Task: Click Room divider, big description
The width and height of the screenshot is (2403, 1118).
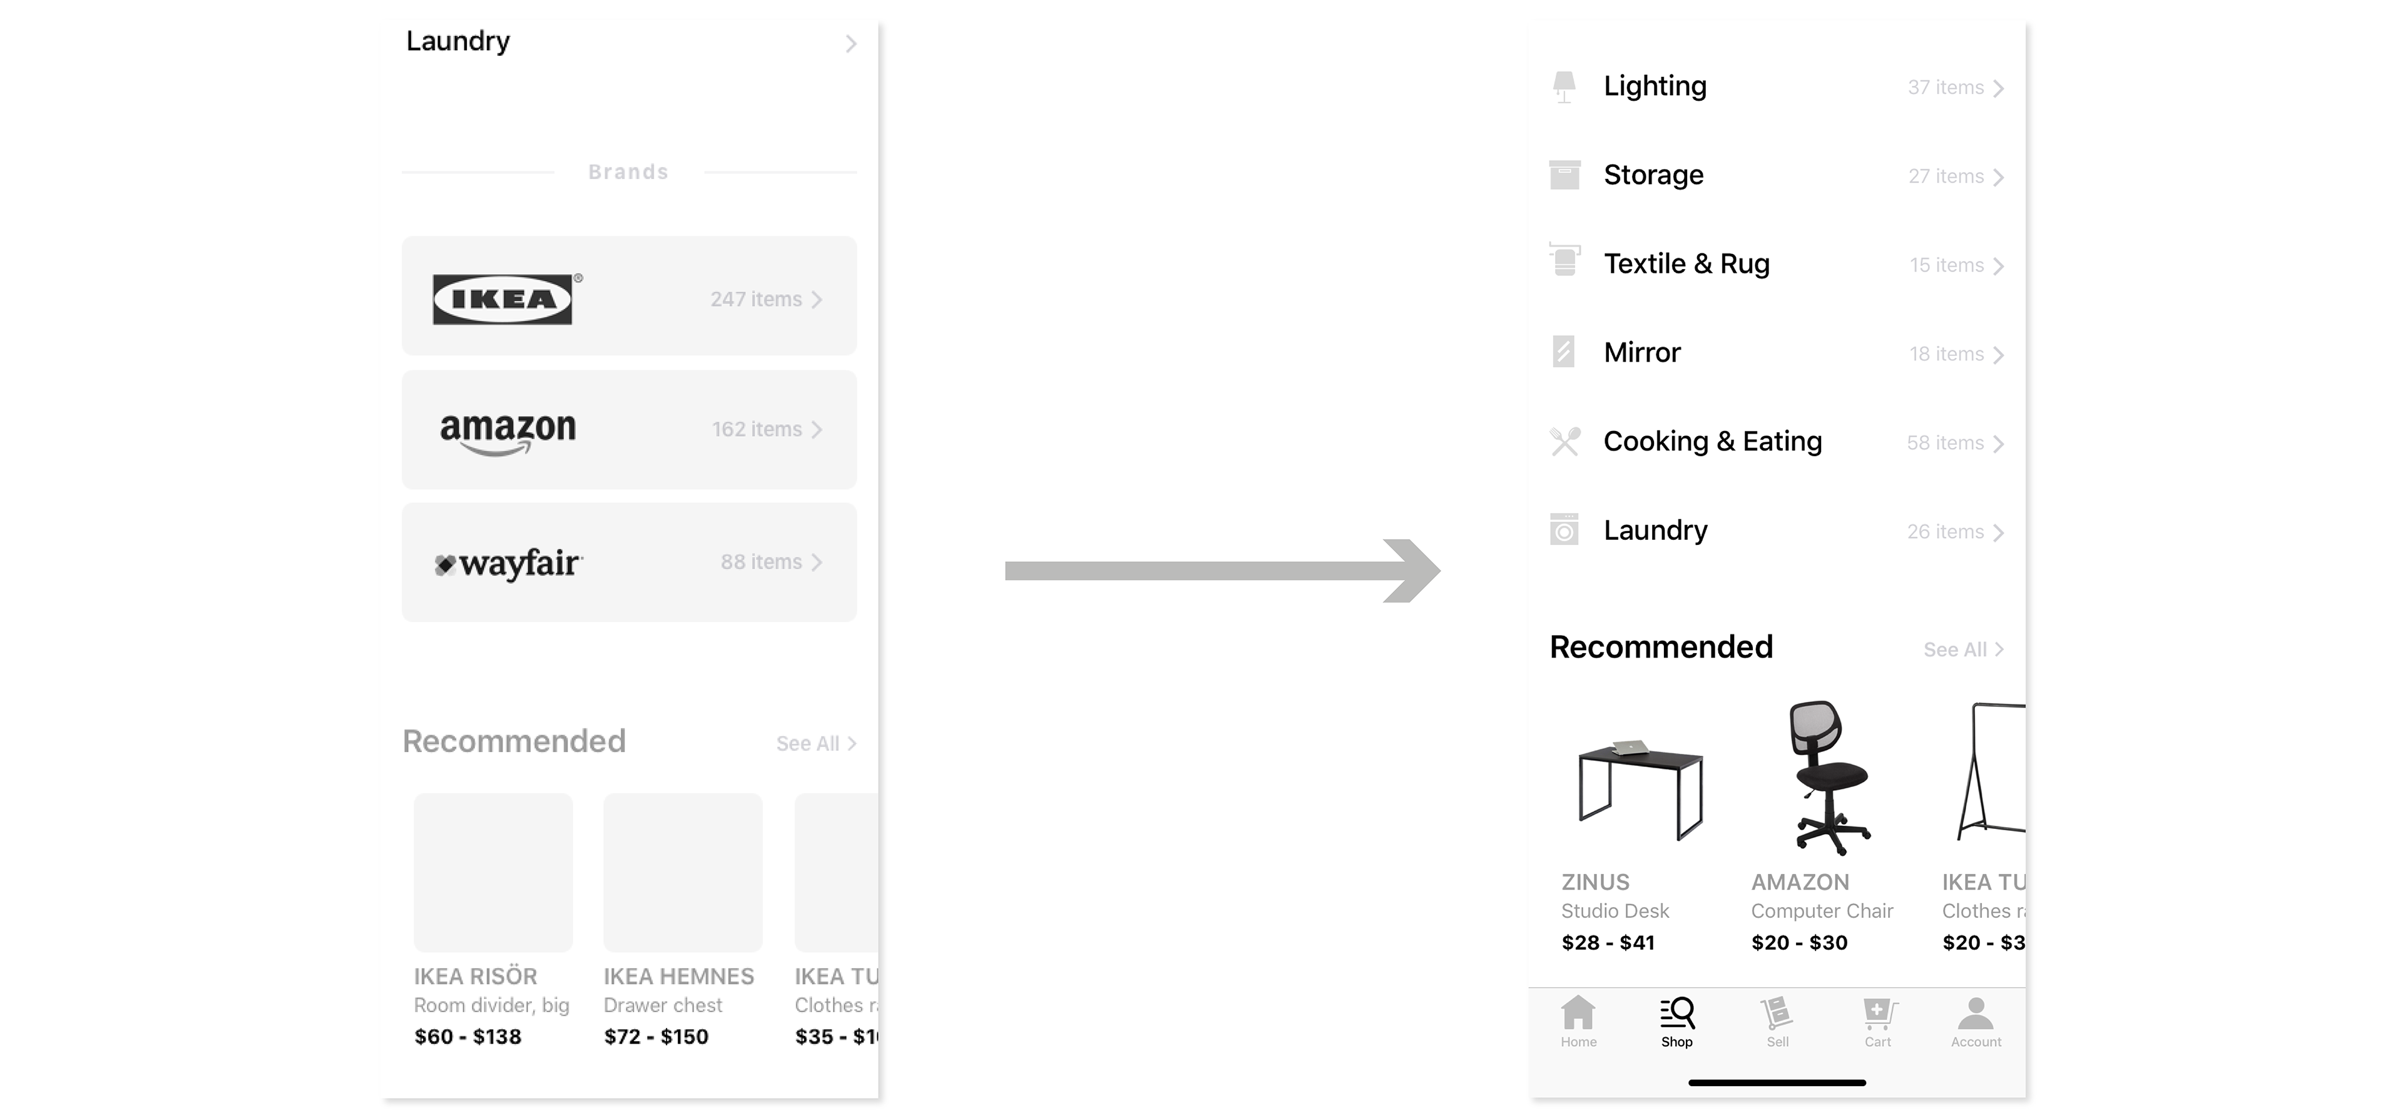Action: 492,1005
